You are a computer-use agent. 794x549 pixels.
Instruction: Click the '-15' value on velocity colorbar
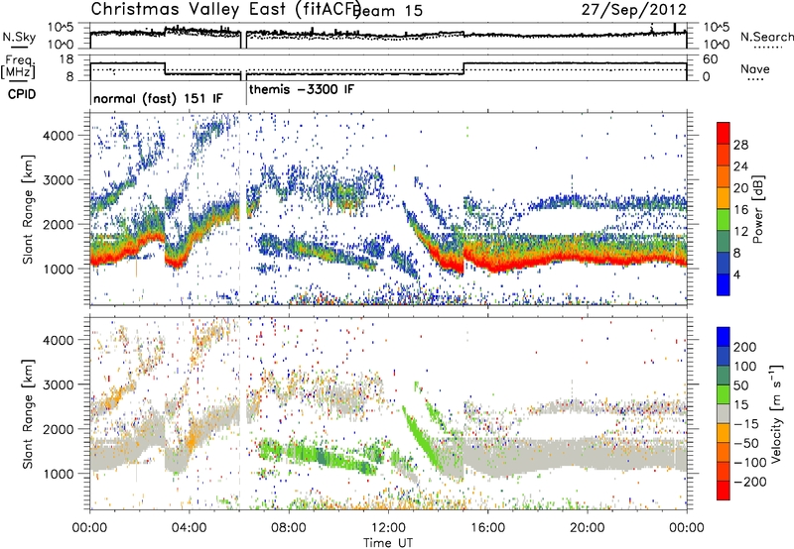coord(746,424)
